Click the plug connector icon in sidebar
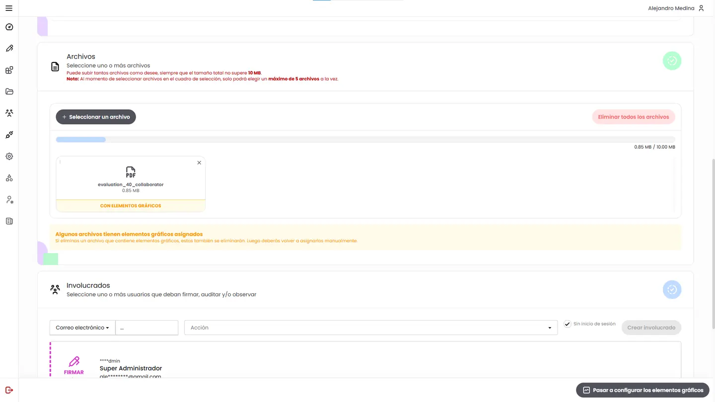Viewport: 715px width, 402px height. click(x=9, y=134)
